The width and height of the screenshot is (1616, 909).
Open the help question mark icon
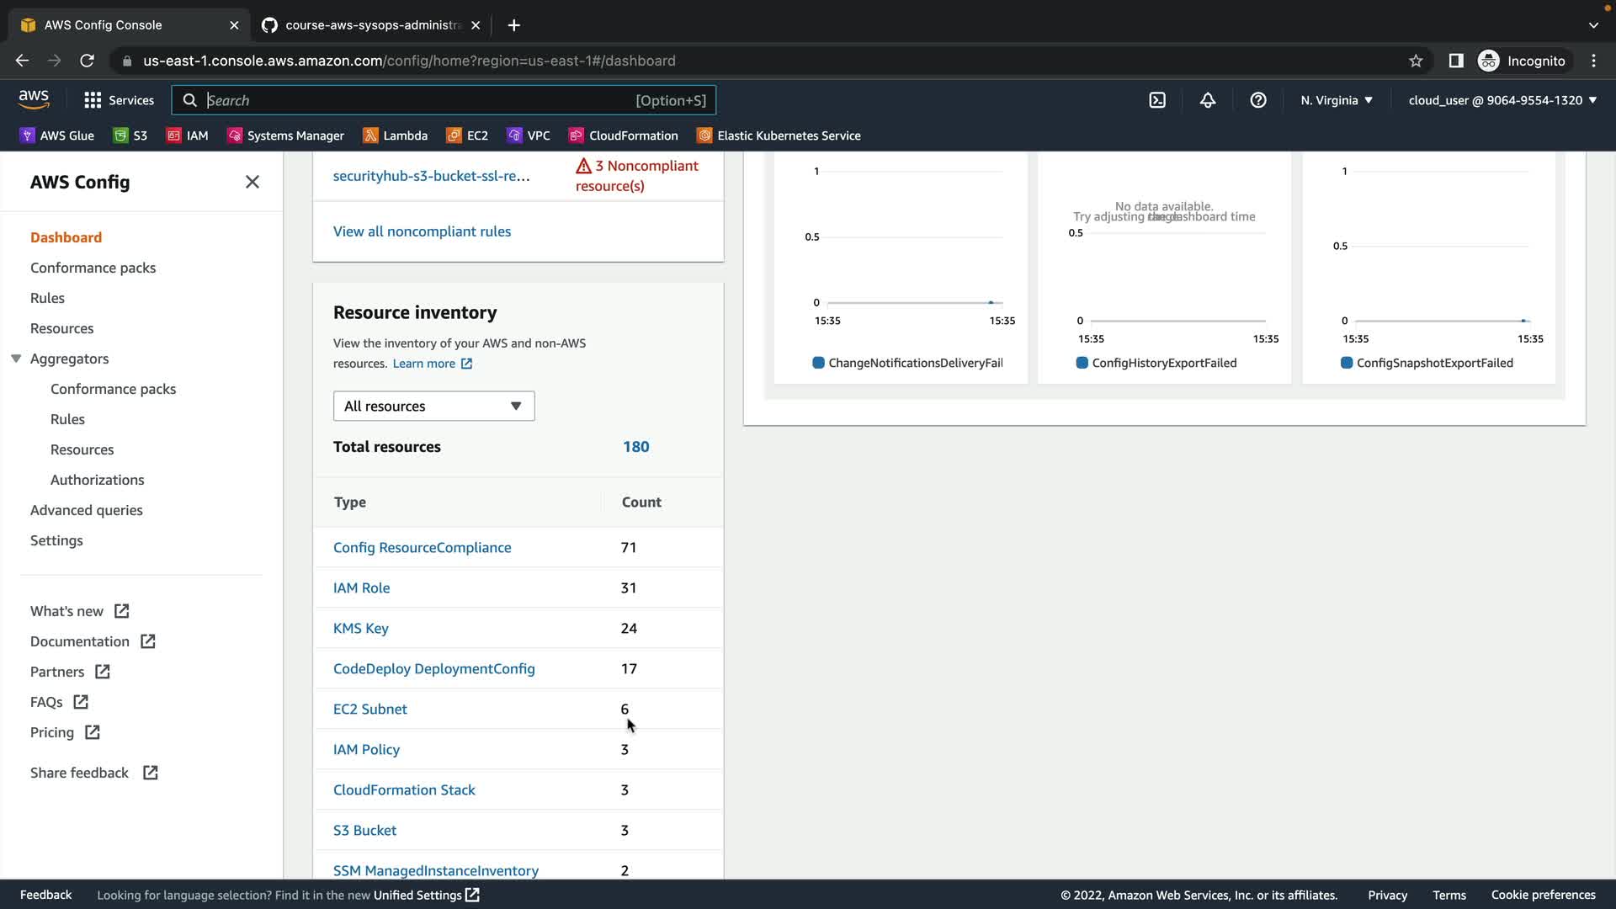1258,100
